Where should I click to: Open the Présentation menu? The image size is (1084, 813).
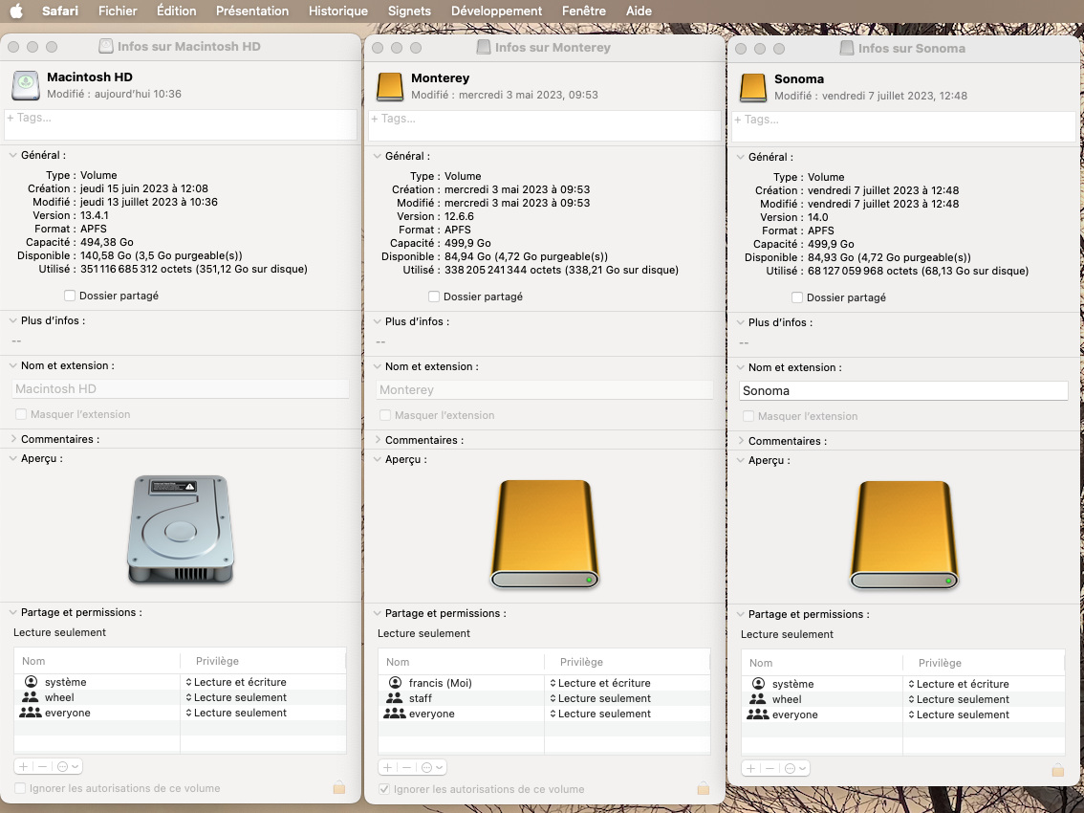coord(251,11)
